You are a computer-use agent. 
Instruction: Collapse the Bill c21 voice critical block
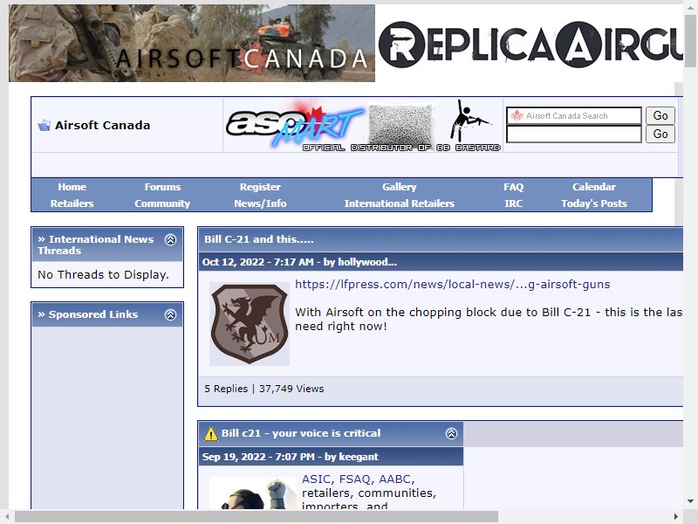click(451, 433)
